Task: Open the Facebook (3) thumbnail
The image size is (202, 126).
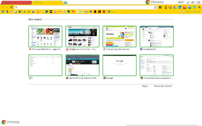Action: point(157,37)
